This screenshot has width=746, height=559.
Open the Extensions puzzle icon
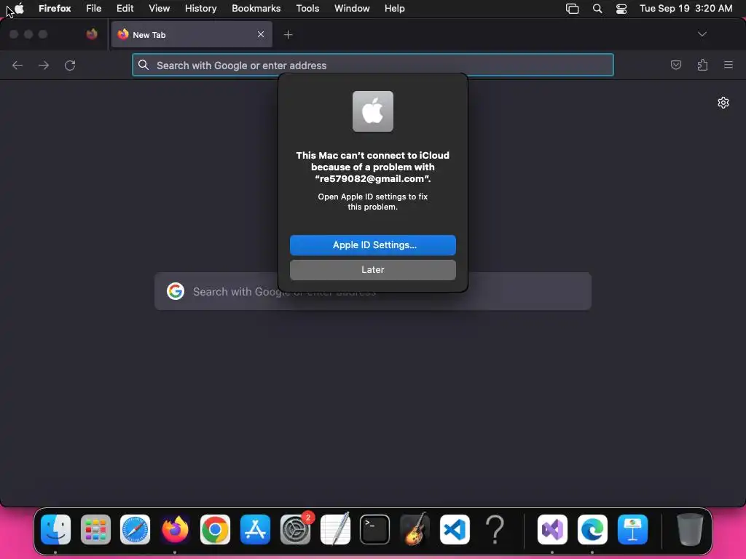coord(702,65)
